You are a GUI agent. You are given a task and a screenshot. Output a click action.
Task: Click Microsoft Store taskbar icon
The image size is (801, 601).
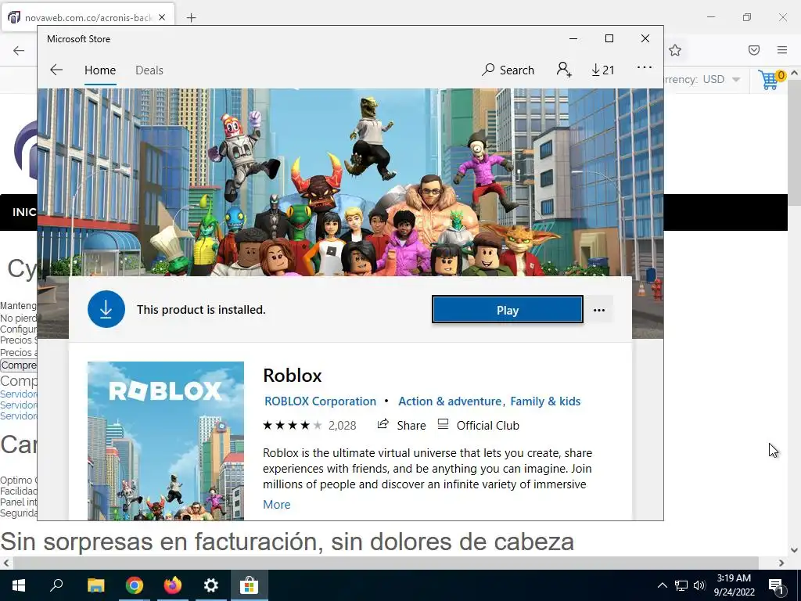point(250,585)
